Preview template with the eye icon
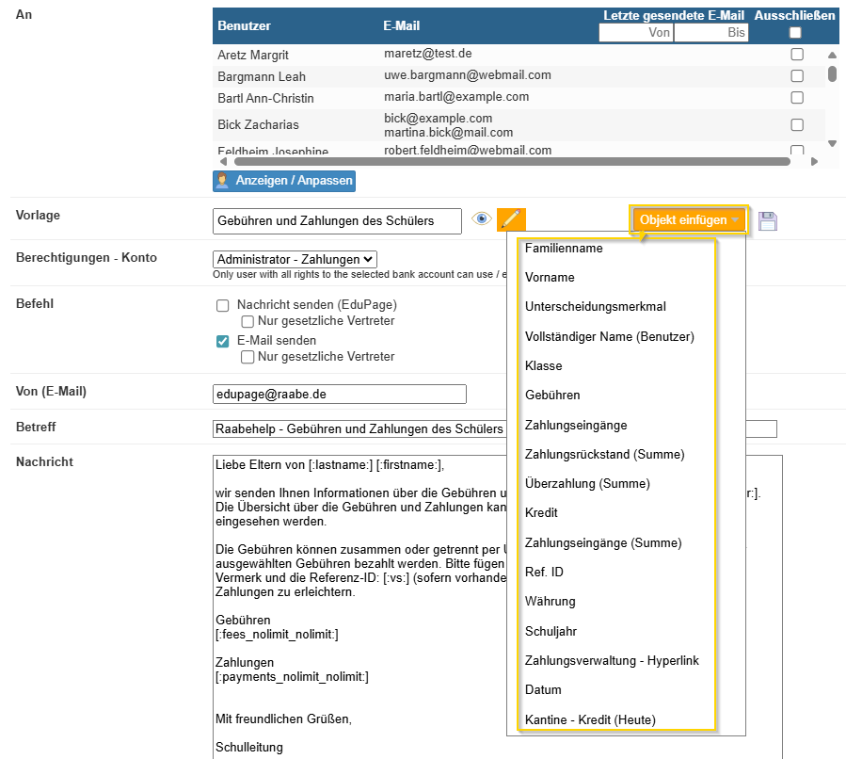 point(481,218)
